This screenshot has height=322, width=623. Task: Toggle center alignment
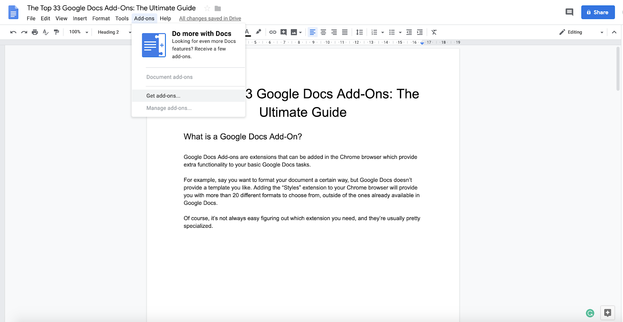323,32
